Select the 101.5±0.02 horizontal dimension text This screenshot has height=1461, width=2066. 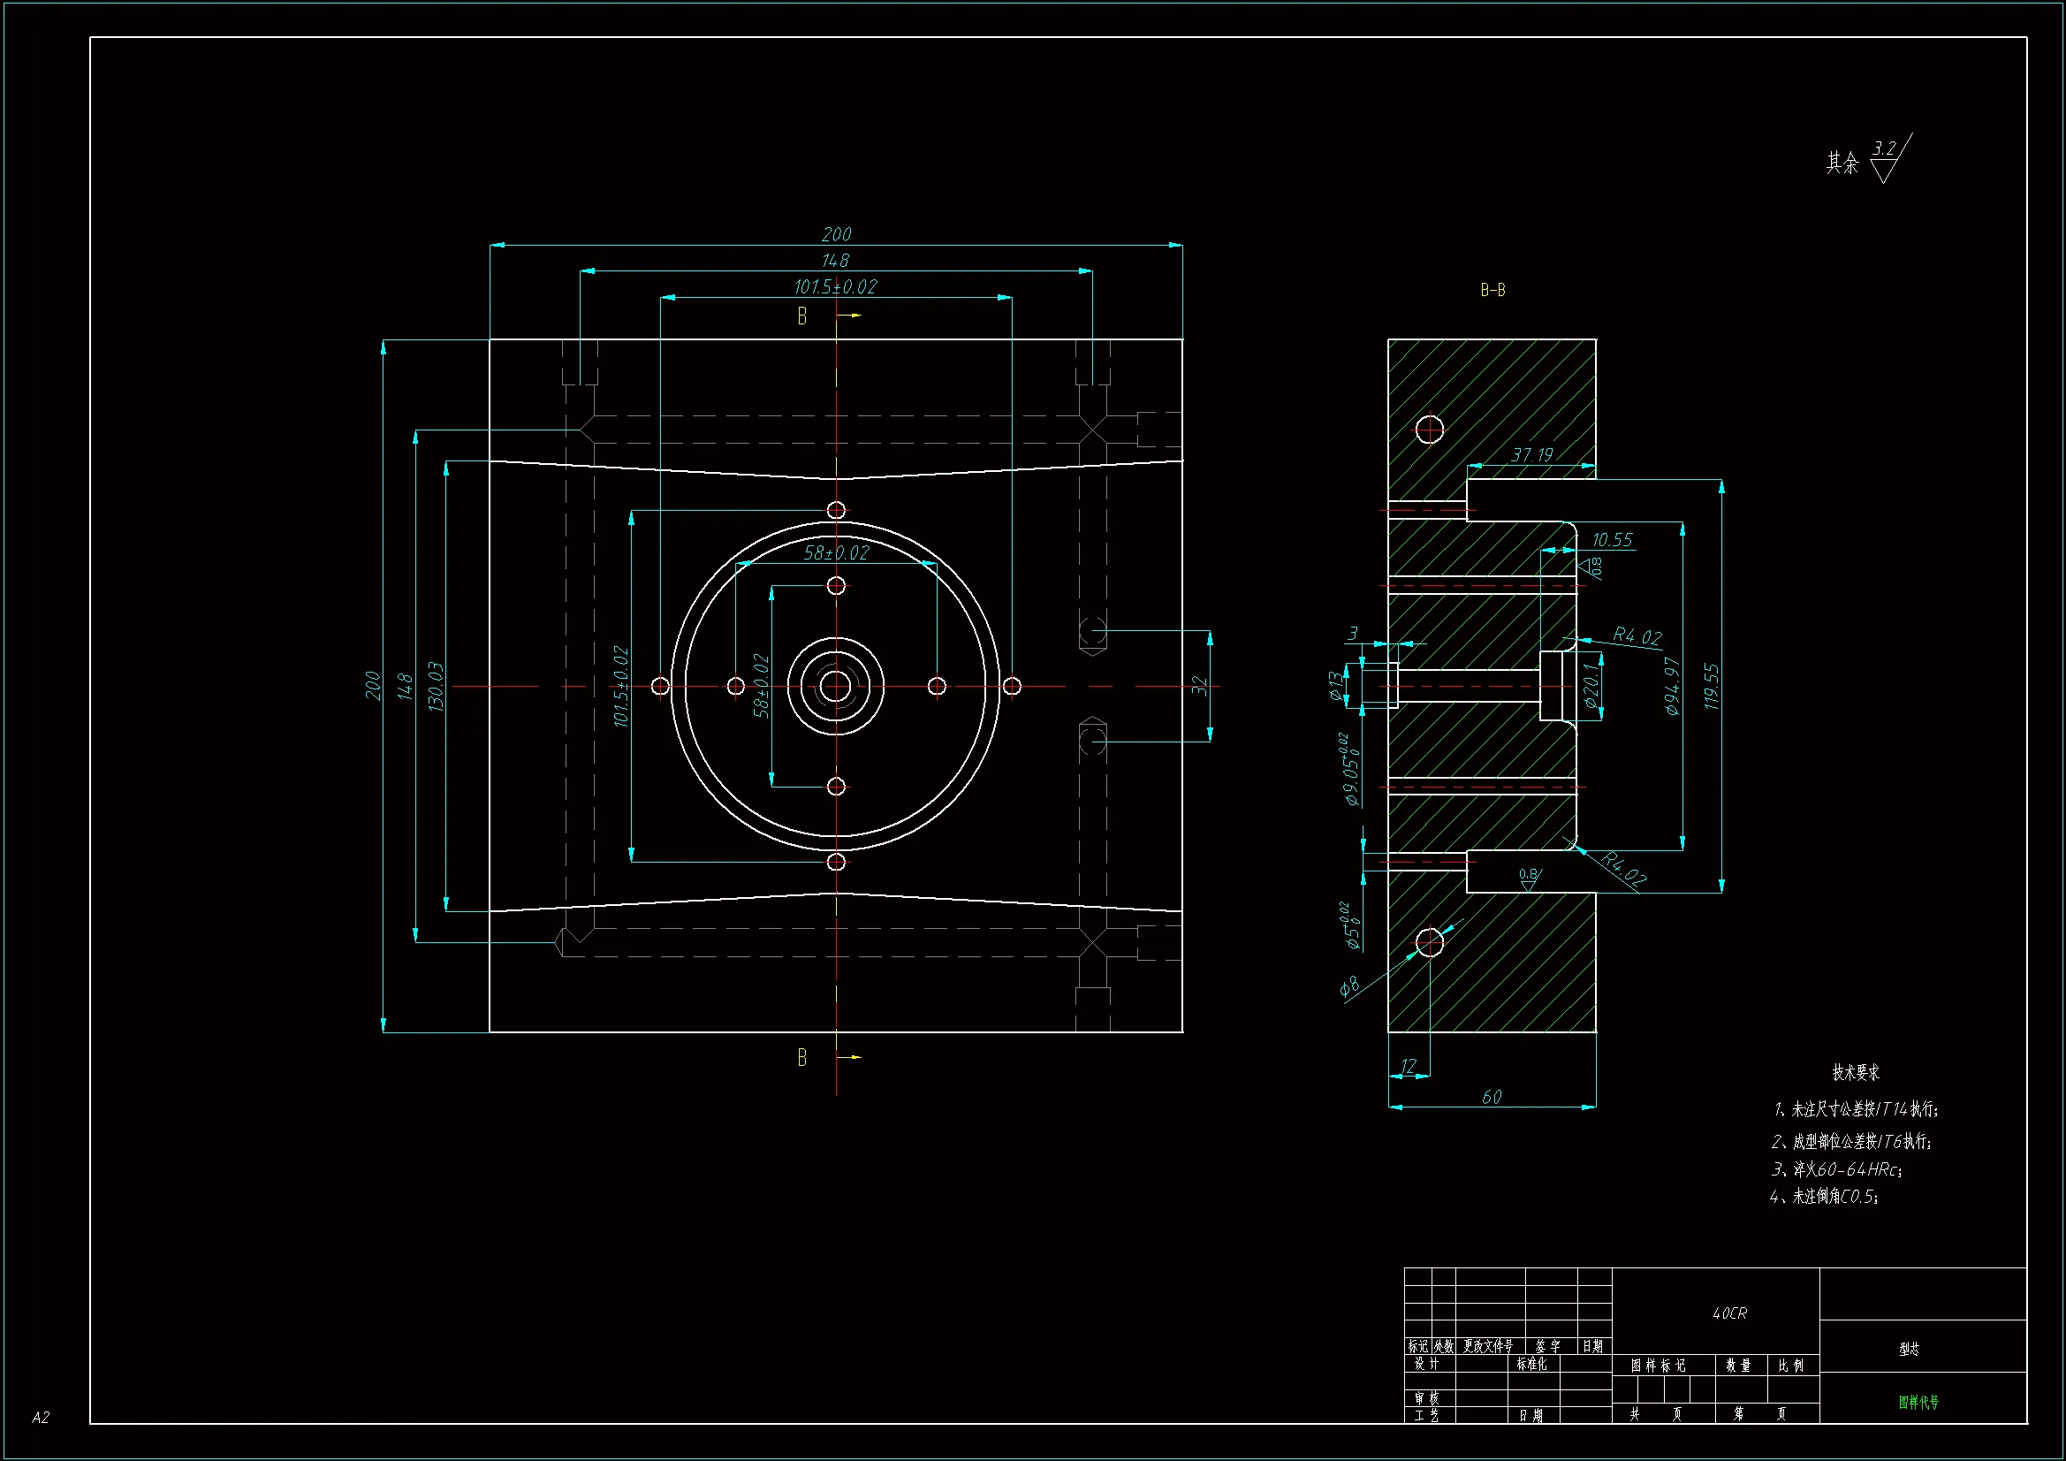[x=835, y=286]
